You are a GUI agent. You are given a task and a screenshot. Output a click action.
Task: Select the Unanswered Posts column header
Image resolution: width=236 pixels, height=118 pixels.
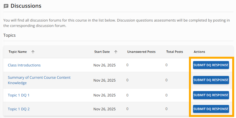[141, 52]
